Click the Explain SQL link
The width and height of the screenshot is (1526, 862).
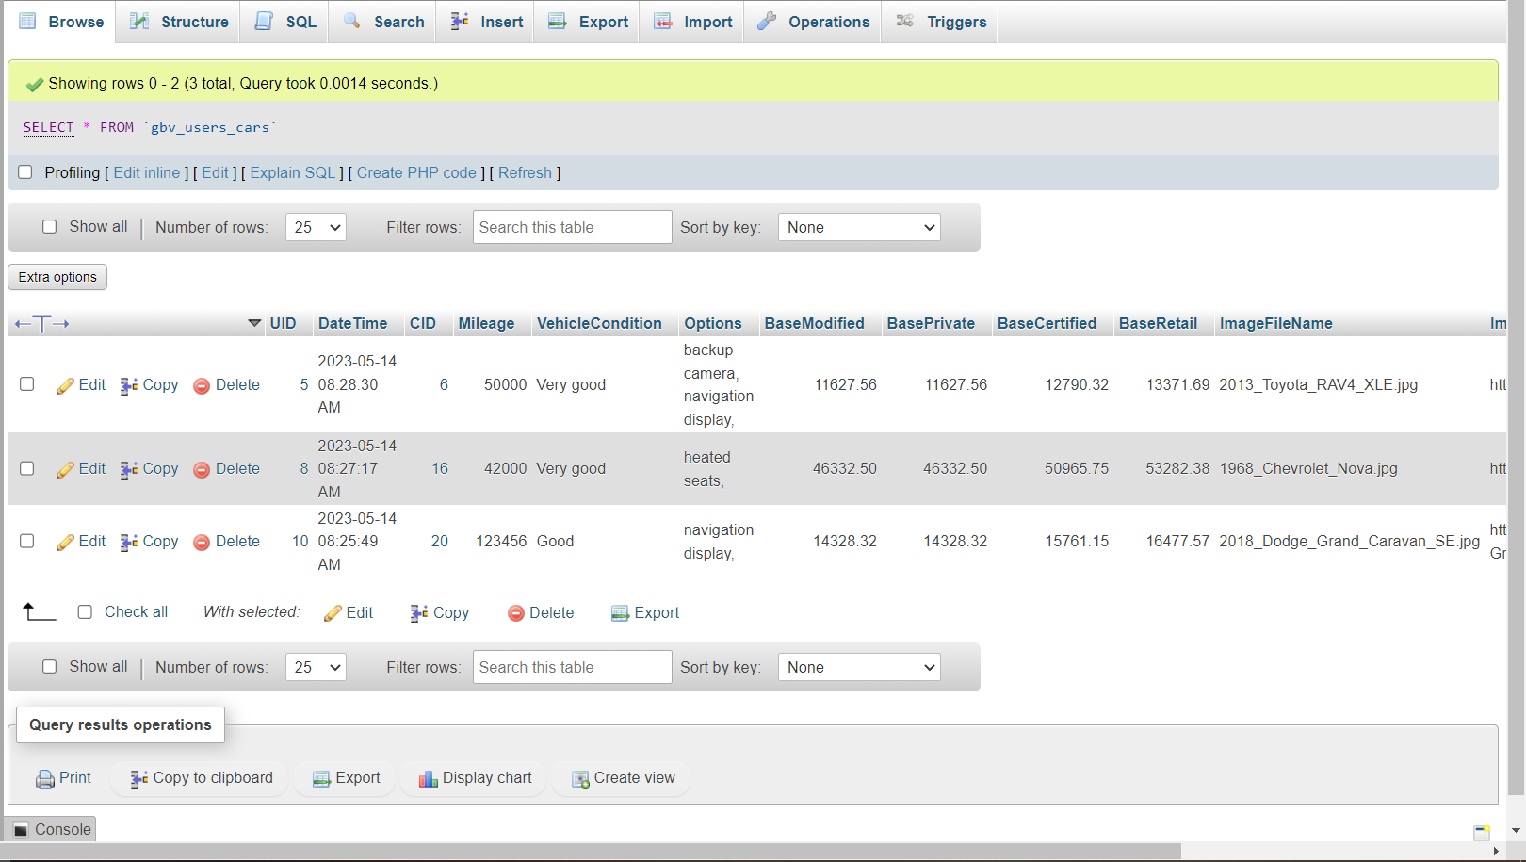(x=293, y=172)
